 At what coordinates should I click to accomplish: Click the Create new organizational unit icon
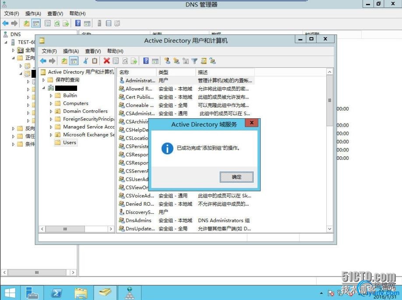pyautogui.click(x=185, y=61)
